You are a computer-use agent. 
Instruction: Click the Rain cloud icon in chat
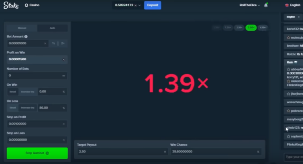click(296, 62)
